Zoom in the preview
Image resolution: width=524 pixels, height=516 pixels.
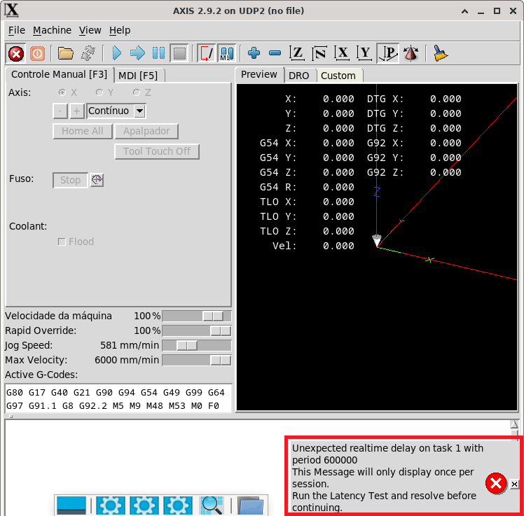[254, 53]
